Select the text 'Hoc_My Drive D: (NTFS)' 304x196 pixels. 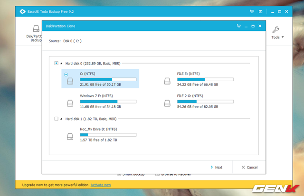(x=98, y=129)
